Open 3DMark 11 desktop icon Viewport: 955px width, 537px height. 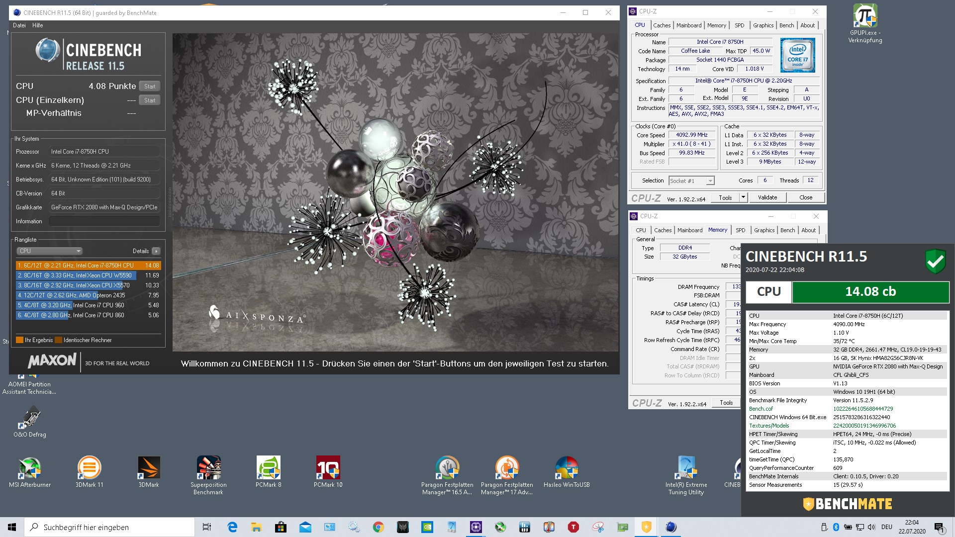pyautogui.click(x=90, y=472)
